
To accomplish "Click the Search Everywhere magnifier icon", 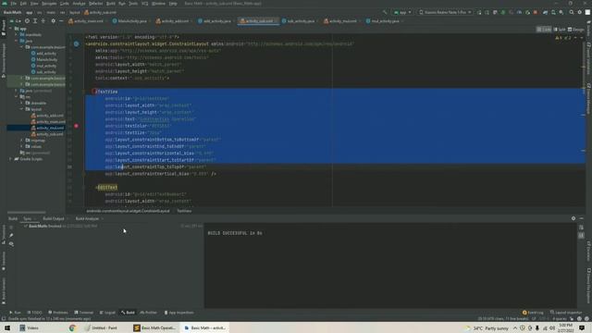I will point(572,12).
